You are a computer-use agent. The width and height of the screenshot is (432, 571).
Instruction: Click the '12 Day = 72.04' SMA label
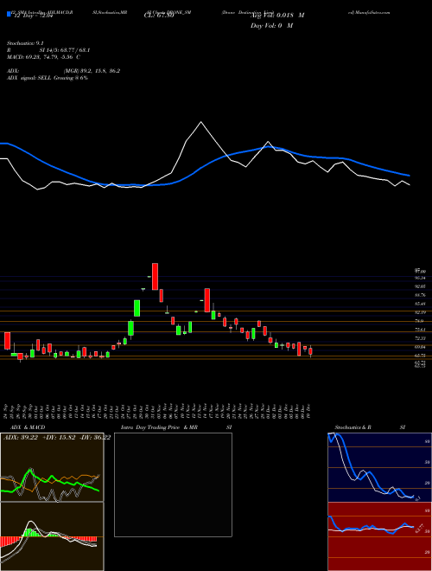(x=32, y=16)
